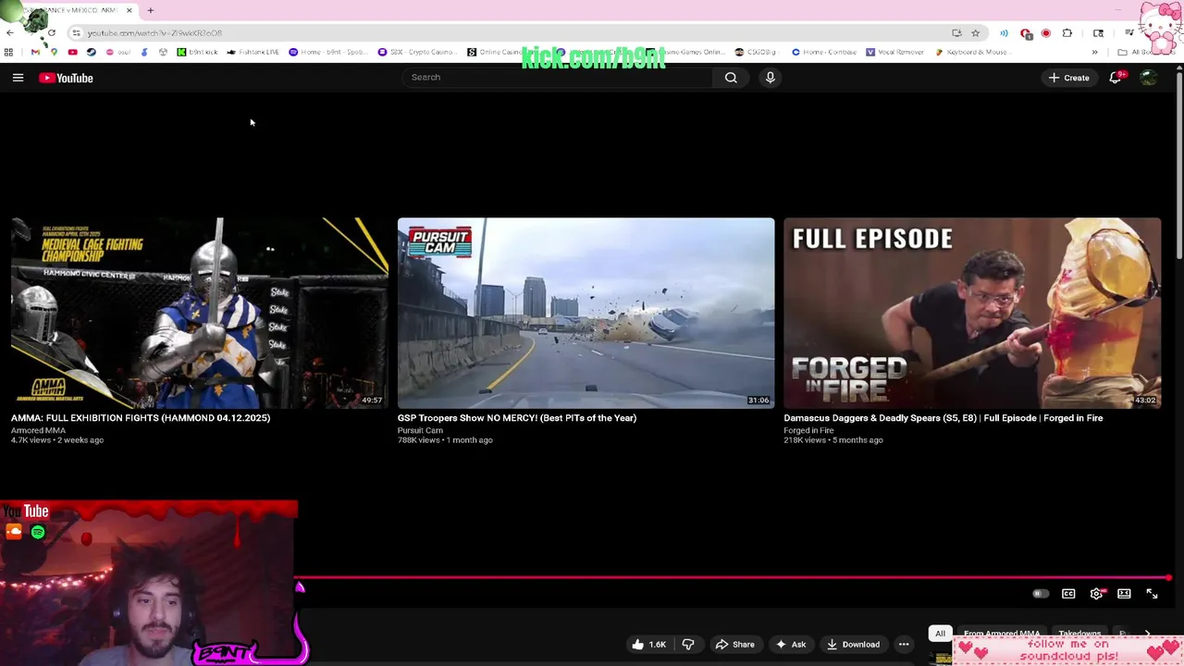Open the b9nt kick bookmark
Viewport: 1184px width, 666px height.
(x=197, y=52)
